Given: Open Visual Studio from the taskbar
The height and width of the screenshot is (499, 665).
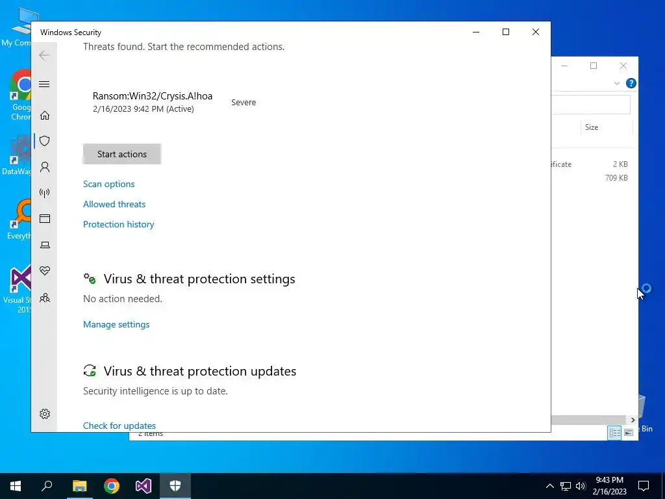Looking at the screenshot, I should click(x=144, y=486).
